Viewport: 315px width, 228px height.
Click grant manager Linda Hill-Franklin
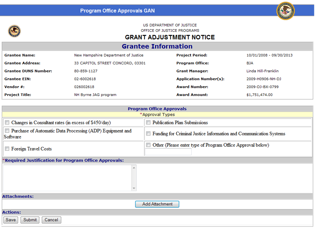[262, 71]
